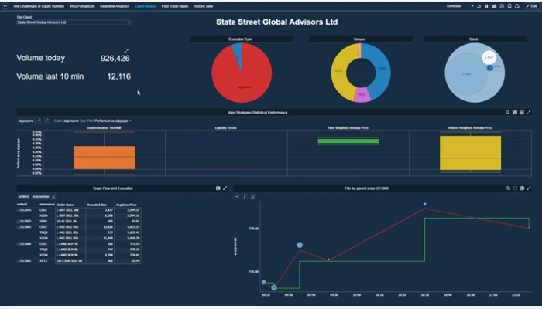Screen dimensions: 542x309
Task: Click the search icon in Algo Strategies panel
Action: pyautogui.click(x=508, y=113)
